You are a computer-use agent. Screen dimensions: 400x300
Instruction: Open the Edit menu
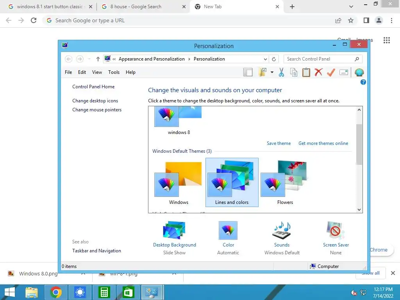[82, 72]
